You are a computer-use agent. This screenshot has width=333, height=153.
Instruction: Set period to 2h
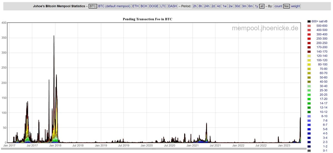pos(195,6)
